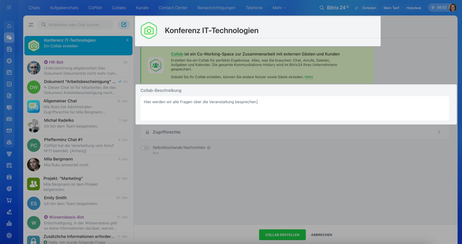Follow the Mehr link in Collab info

309,77
